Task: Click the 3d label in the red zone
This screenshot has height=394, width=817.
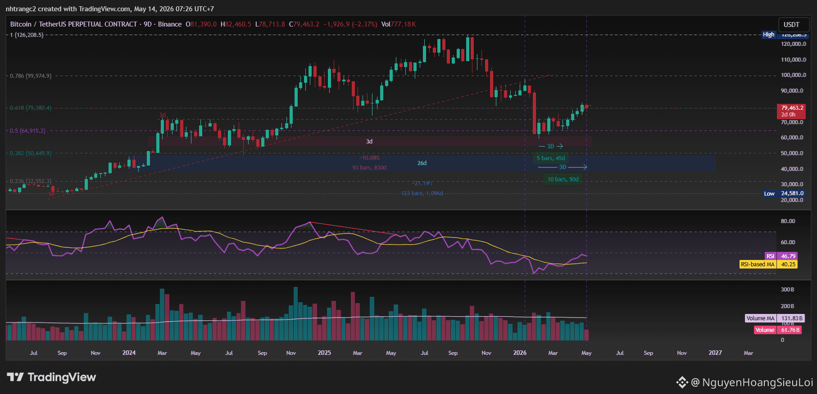Action: (x=369, y=142)
